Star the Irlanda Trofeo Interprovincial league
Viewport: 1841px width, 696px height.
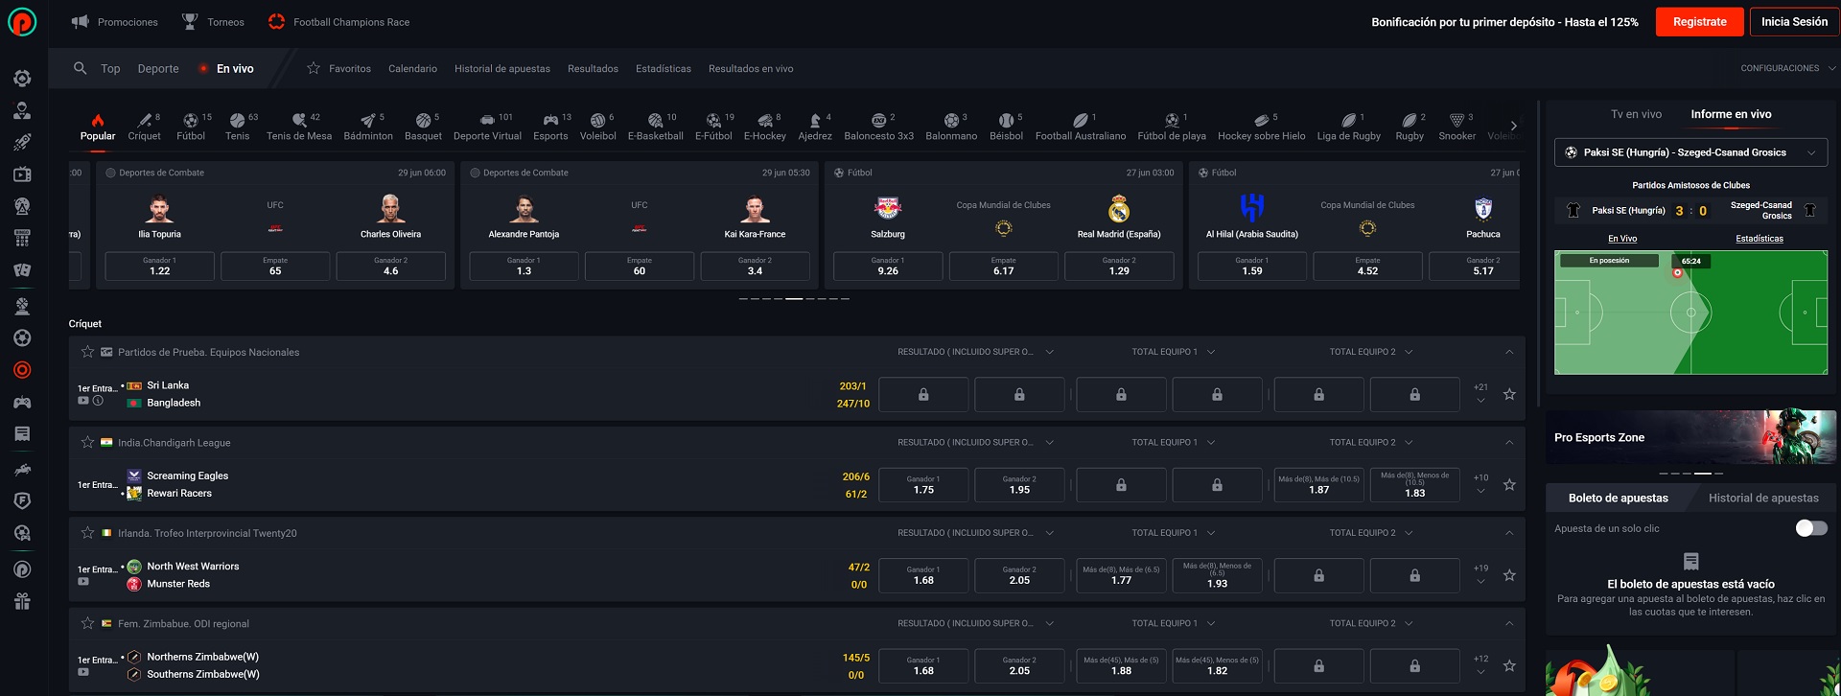(x=87, y=532)
